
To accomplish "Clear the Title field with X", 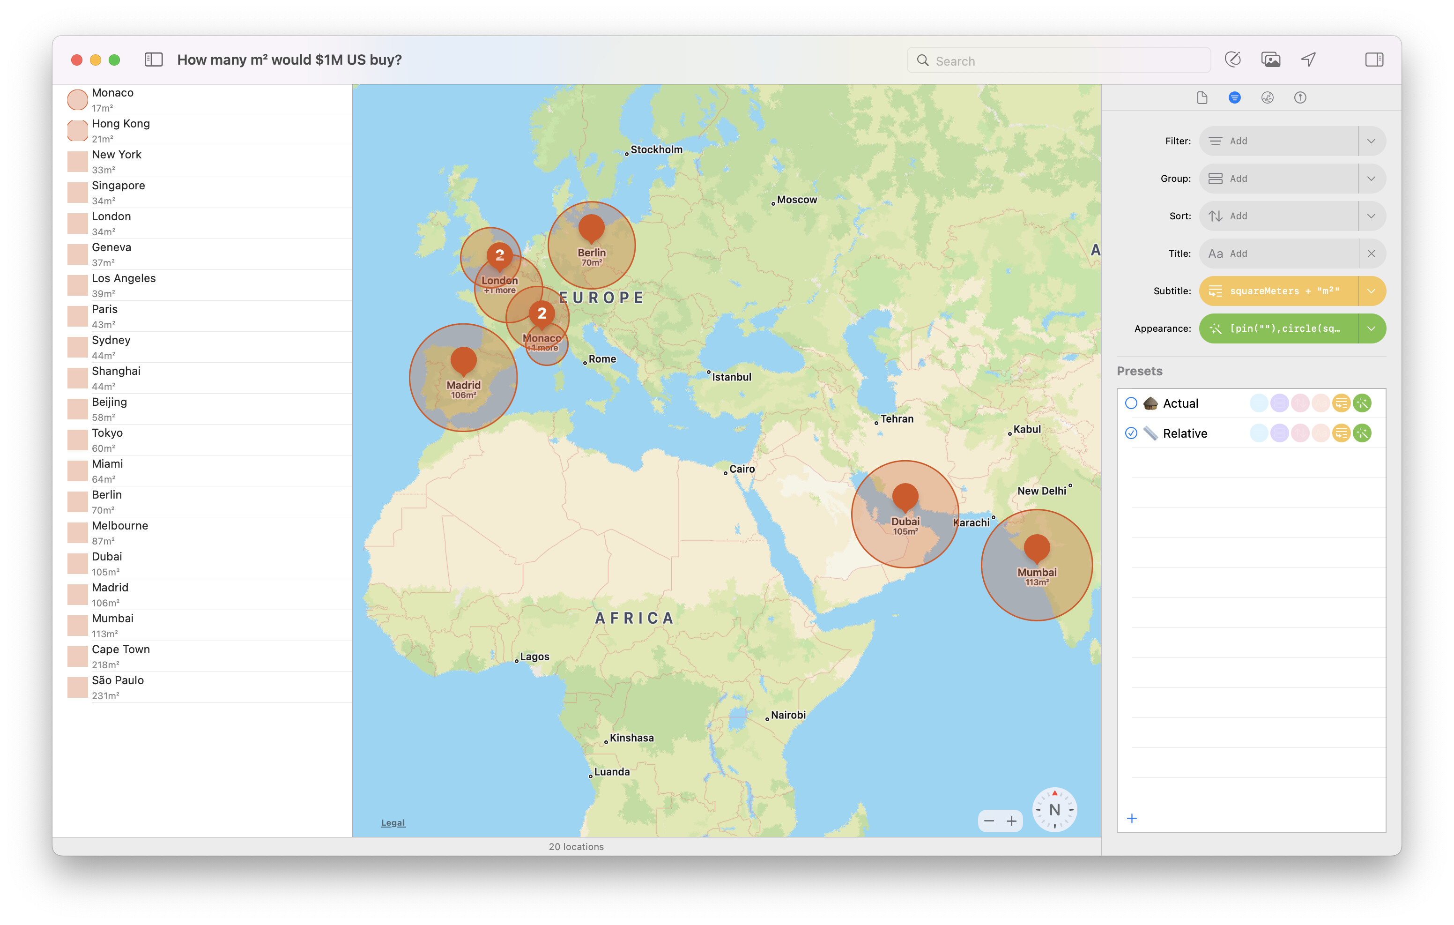I will (1371, 254).
